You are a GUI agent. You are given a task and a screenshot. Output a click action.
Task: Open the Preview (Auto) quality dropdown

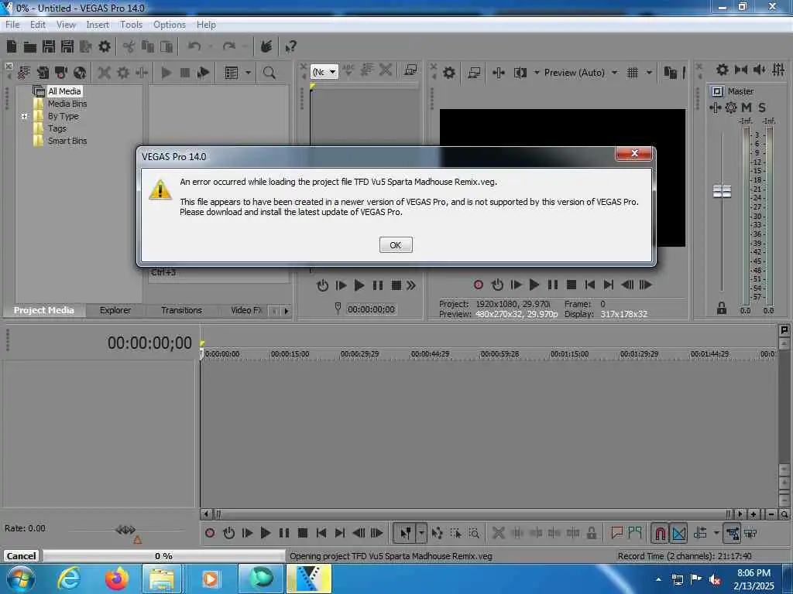[x=614, y=73]
